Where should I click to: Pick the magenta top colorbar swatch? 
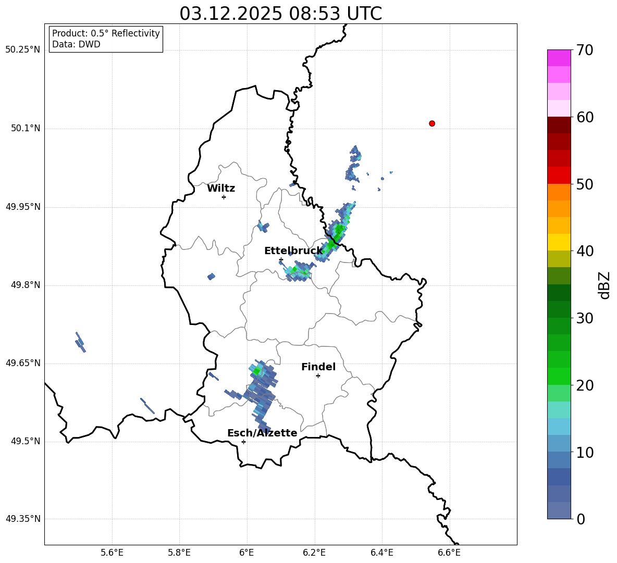559,58
